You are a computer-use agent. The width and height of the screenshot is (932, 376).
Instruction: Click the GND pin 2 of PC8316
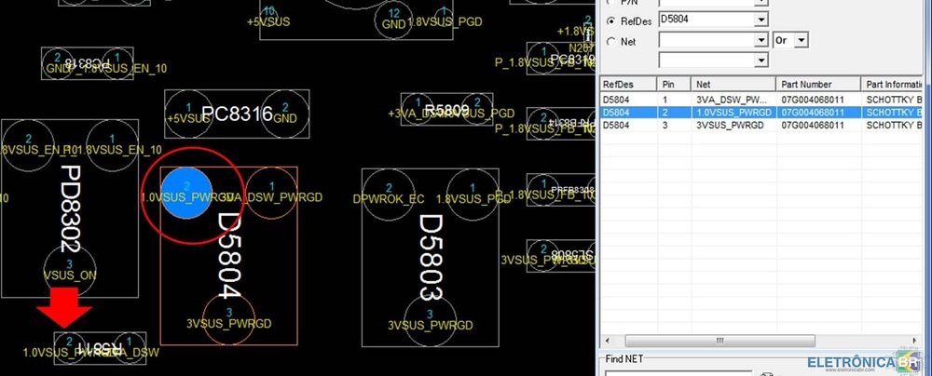[285, 114]
